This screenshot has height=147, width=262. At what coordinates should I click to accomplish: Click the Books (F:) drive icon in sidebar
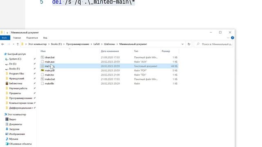point(7,69)
